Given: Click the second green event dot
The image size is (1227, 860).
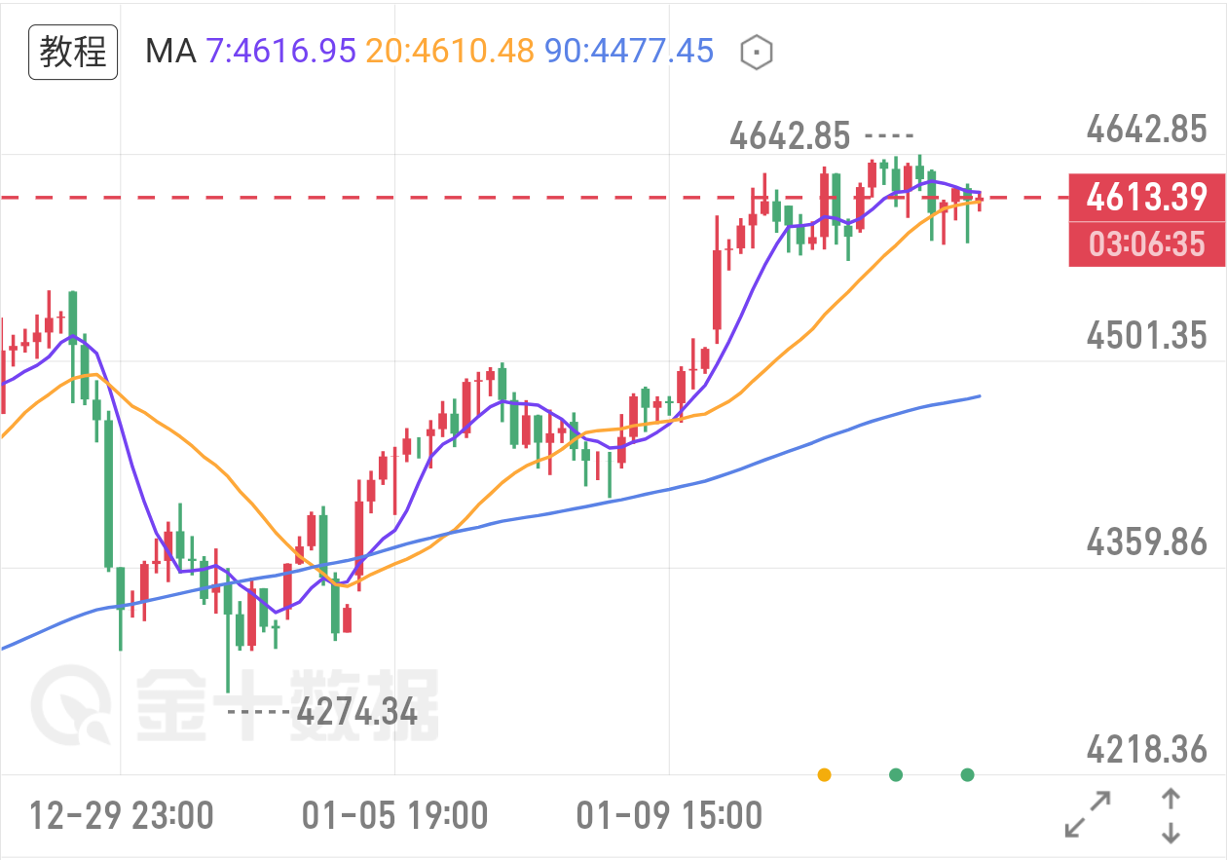Looking at the screenshot, I should pos(967,775).
